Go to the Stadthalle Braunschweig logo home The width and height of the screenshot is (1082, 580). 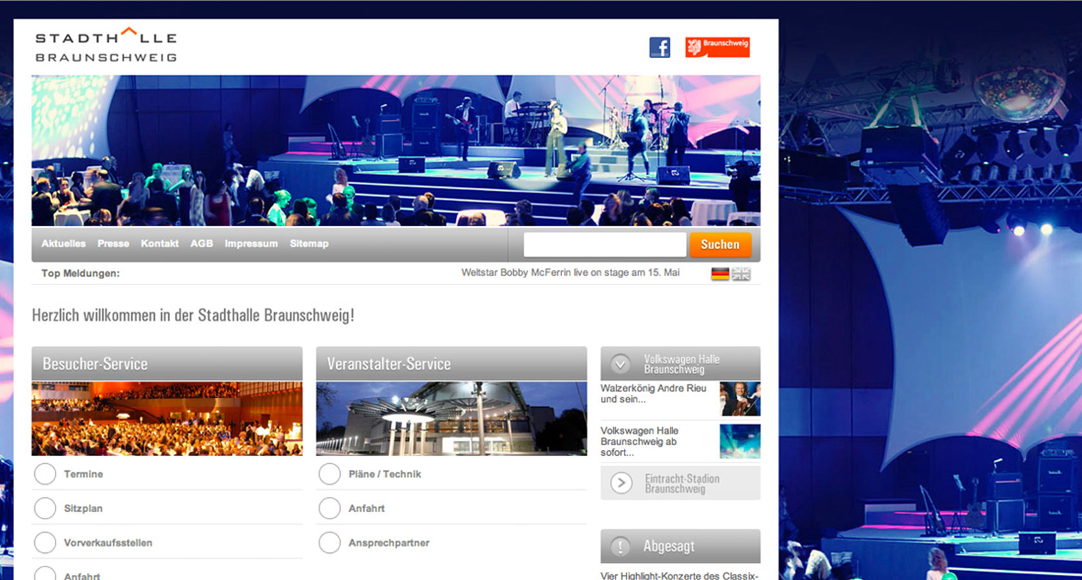(106, 45)
